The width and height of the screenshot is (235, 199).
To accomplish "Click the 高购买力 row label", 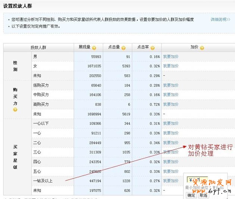I will click(41, 105).
